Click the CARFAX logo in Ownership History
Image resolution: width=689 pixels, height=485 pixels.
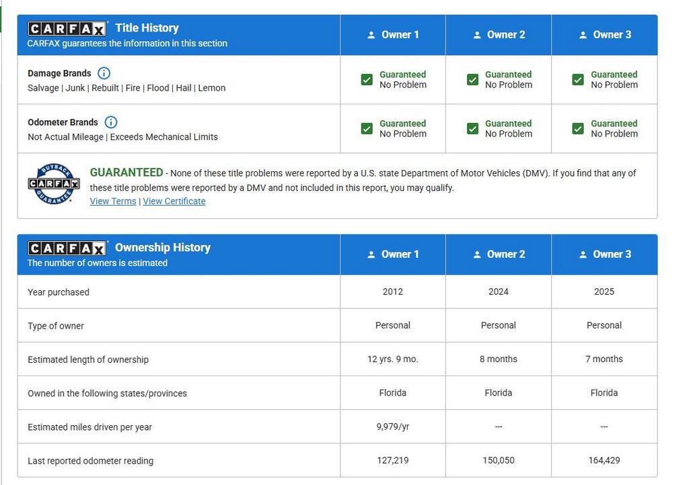click(67, 249)
